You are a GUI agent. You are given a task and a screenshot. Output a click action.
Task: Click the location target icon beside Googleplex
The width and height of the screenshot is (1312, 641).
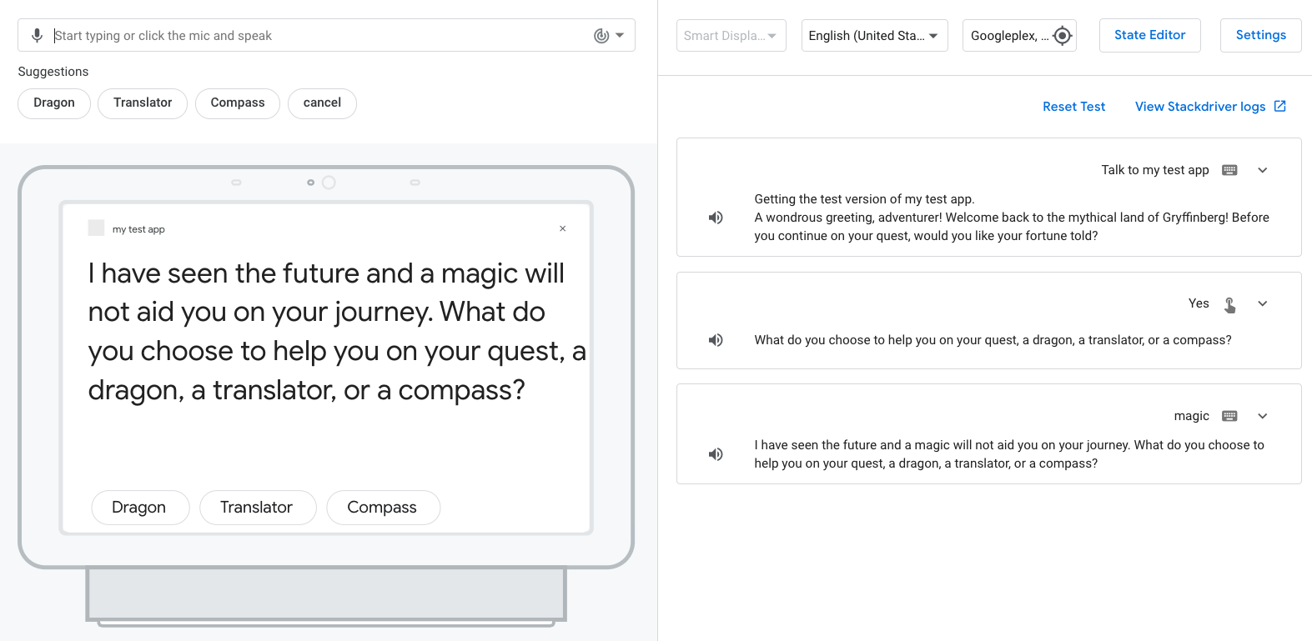[x=1062, y=36]
